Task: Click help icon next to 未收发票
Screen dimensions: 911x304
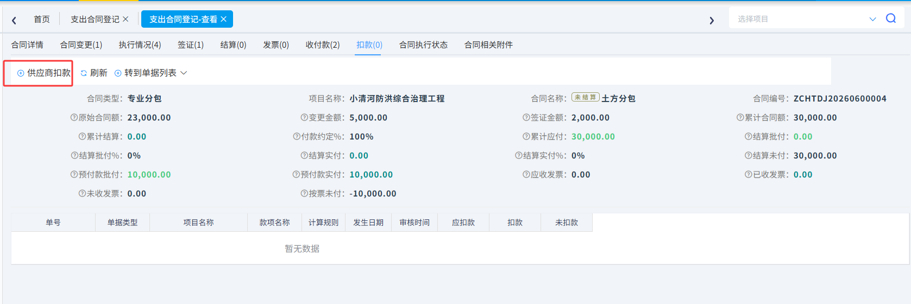Action: [82, 194]
